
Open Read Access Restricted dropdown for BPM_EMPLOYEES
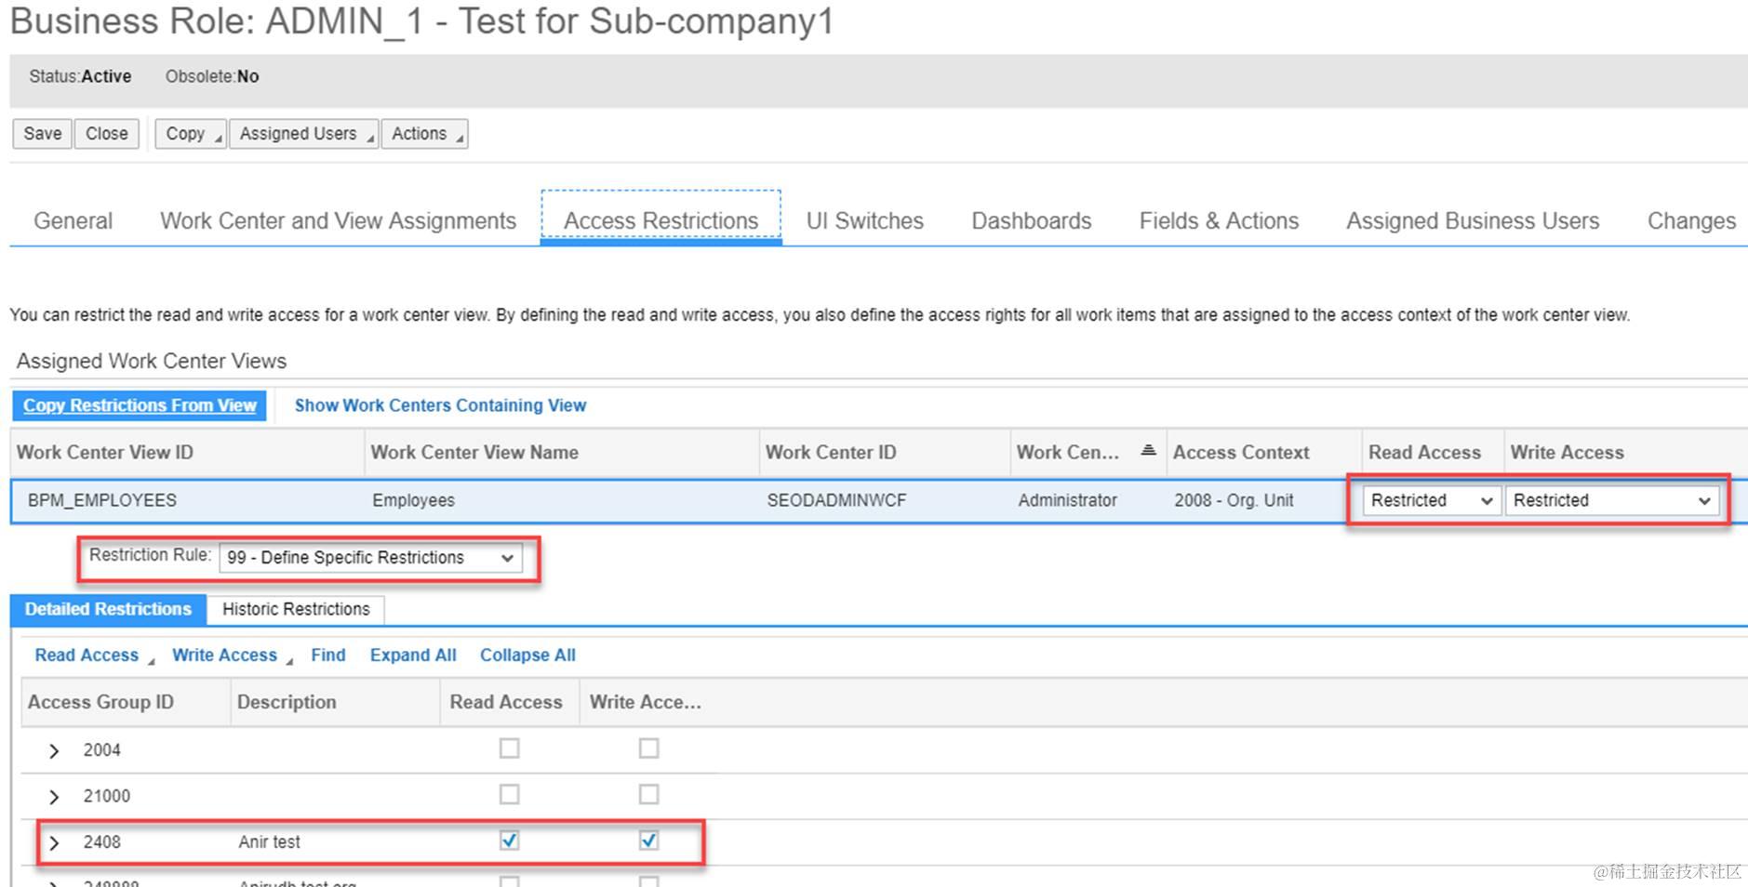[1431, 500]
